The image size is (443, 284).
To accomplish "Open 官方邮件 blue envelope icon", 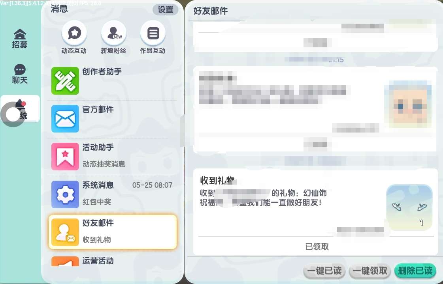I will point(65,118).
